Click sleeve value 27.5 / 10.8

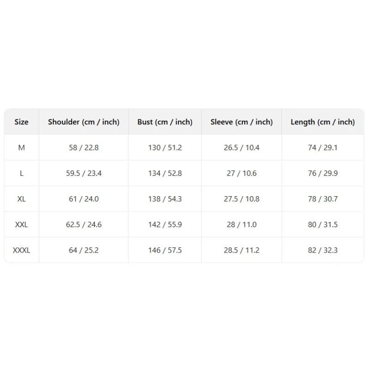coord(241,199)
